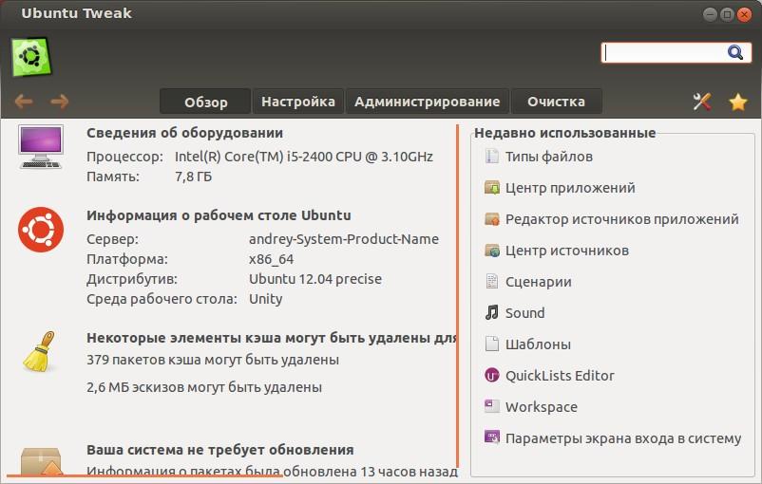
Task: Open the Сценарии entry
Action: point(539,282)
